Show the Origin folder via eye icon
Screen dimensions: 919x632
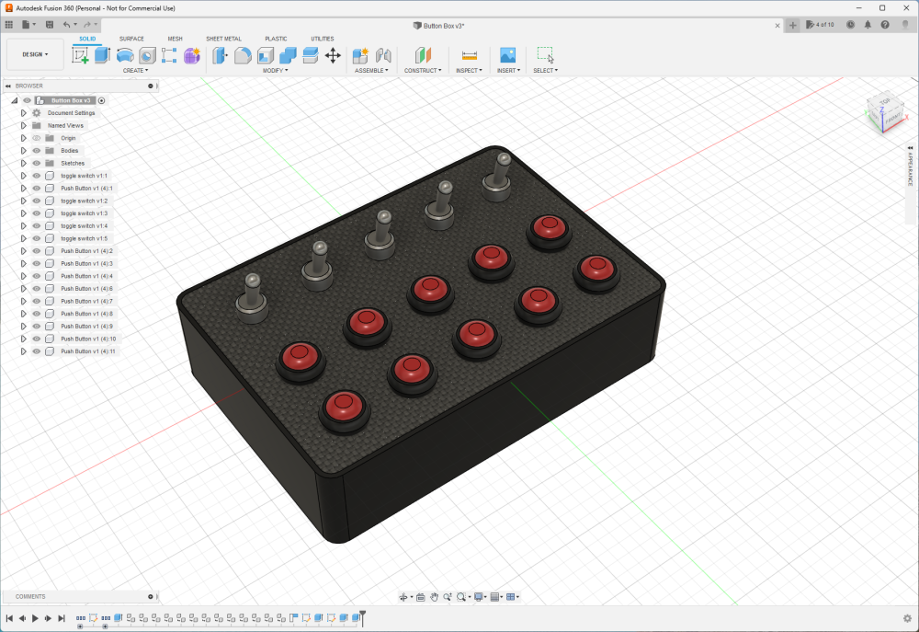coord(37,138)
